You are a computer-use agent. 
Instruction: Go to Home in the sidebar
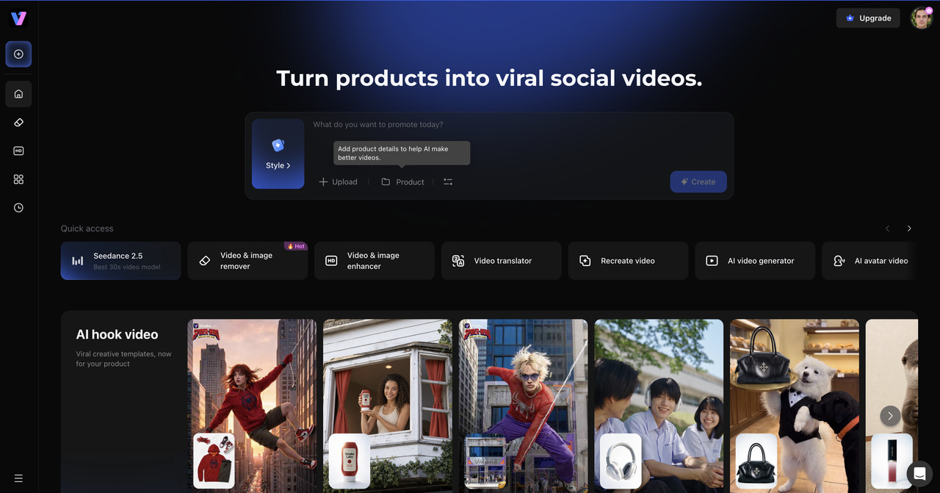pyautogui.click(x=18, y=94)
